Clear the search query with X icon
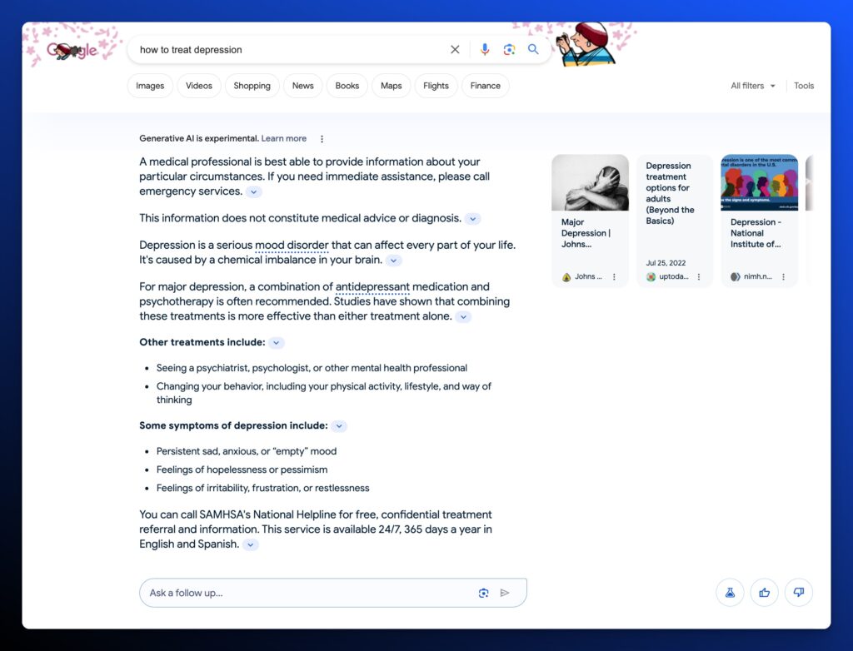Viewport: 853px width, 651px height. pyautogui.click(x=455, y=50)
